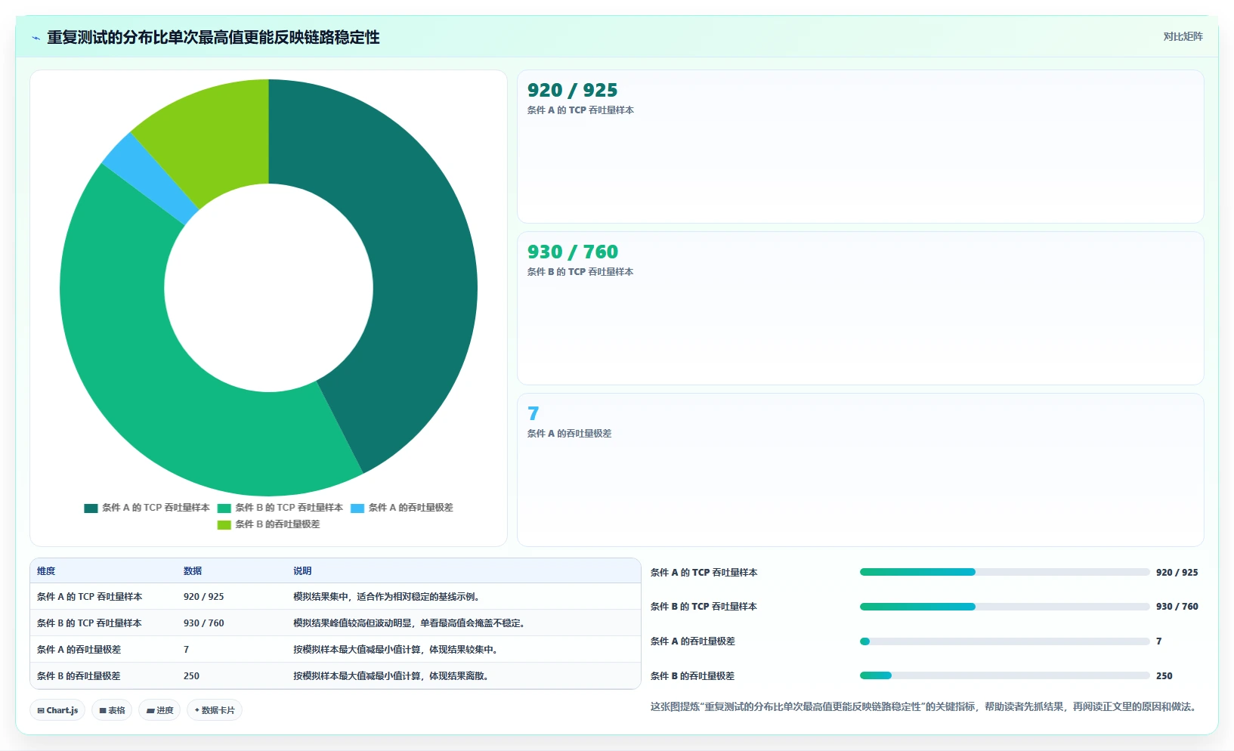Click the 920 / 925 data card value
The width and height of the screenshot is (1234, 751).
pyautogui.click(x=573, y=91)
